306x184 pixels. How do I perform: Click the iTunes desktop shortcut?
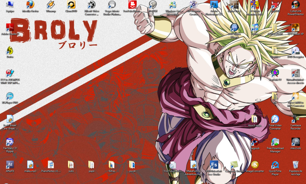coord(255,28)
